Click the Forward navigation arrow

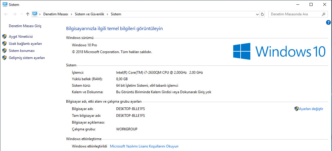tap(15, 14)
